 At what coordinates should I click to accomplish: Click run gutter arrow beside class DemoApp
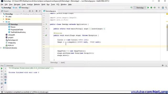pyautogui.click(x=46, y=24)
